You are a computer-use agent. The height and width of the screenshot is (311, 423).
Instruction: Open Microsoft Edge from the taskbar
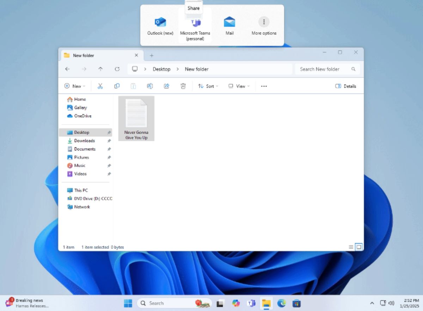281,303
